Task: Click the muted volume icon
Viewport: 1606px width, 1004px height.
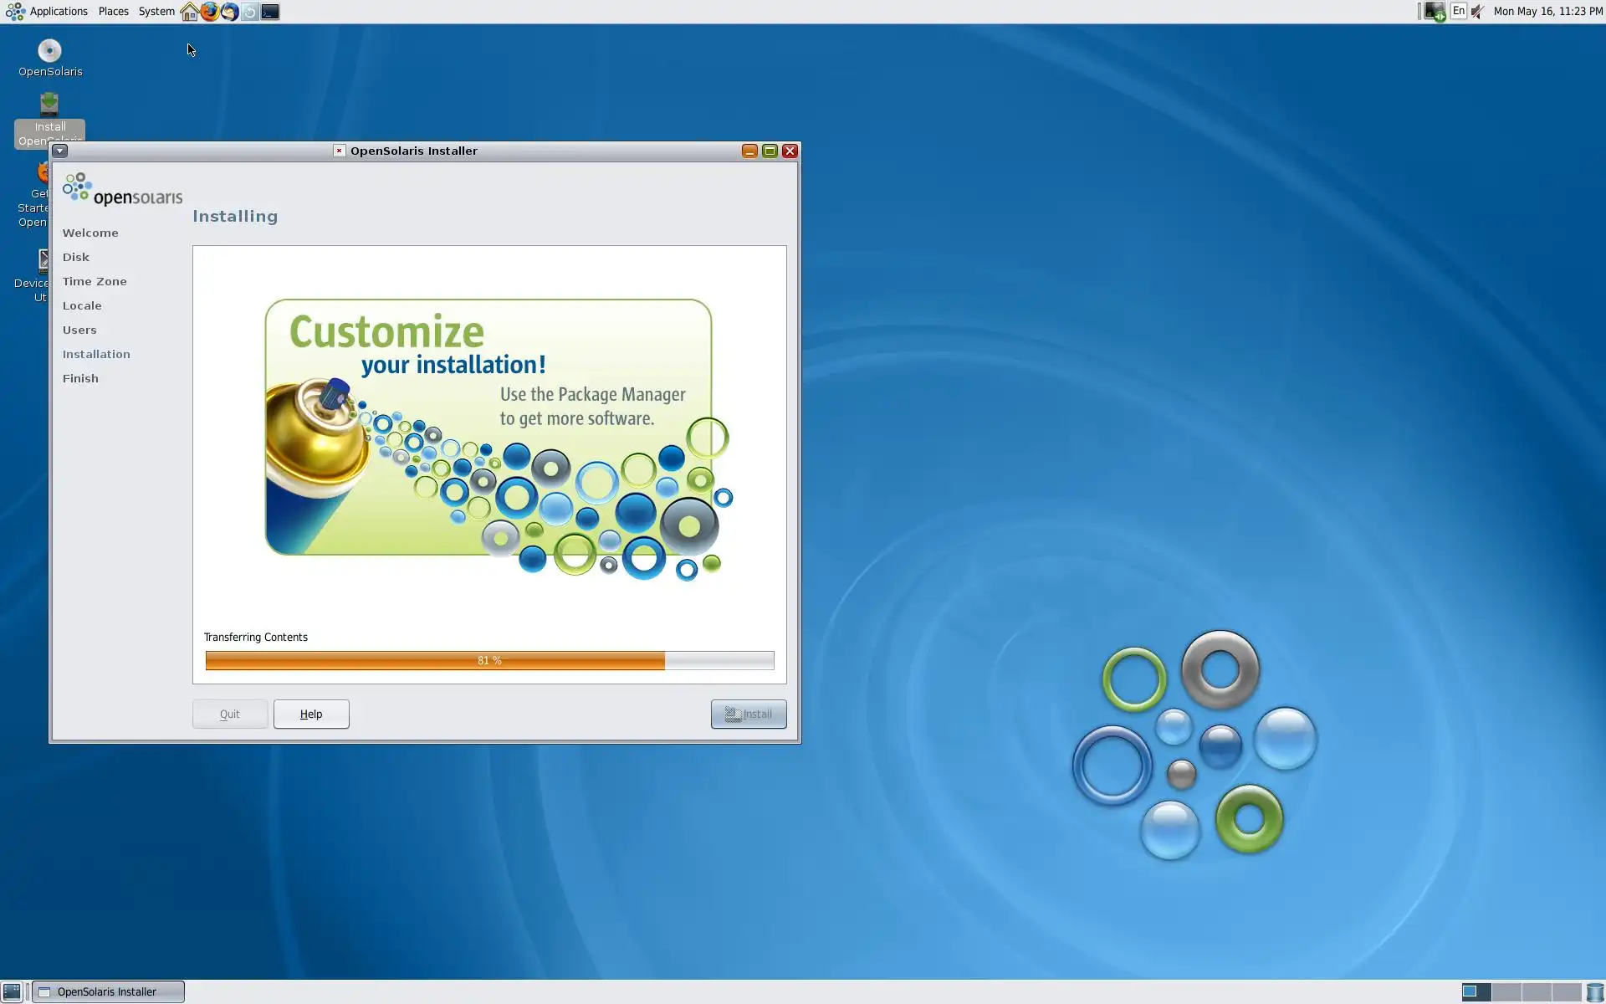Action: tap(1478, 12)
